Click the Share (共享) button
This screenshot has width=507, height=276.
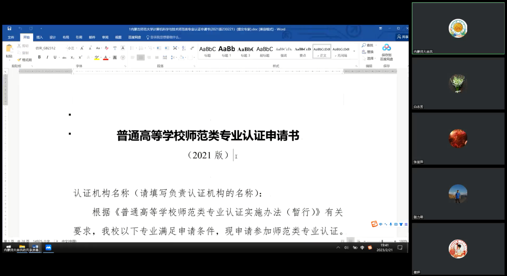point(403,37)
